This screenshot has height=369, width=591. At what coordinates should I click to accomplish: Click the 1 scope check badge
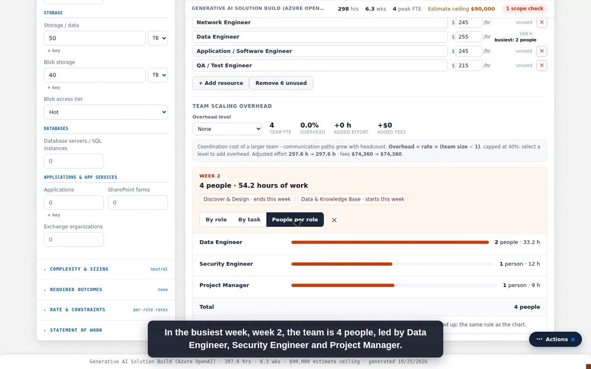[525, 9]
